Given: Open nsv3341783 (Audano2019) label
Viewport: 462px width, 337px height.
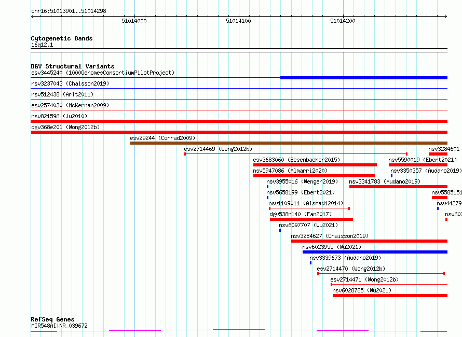Looking at the screenshot, I should [385, 181].
